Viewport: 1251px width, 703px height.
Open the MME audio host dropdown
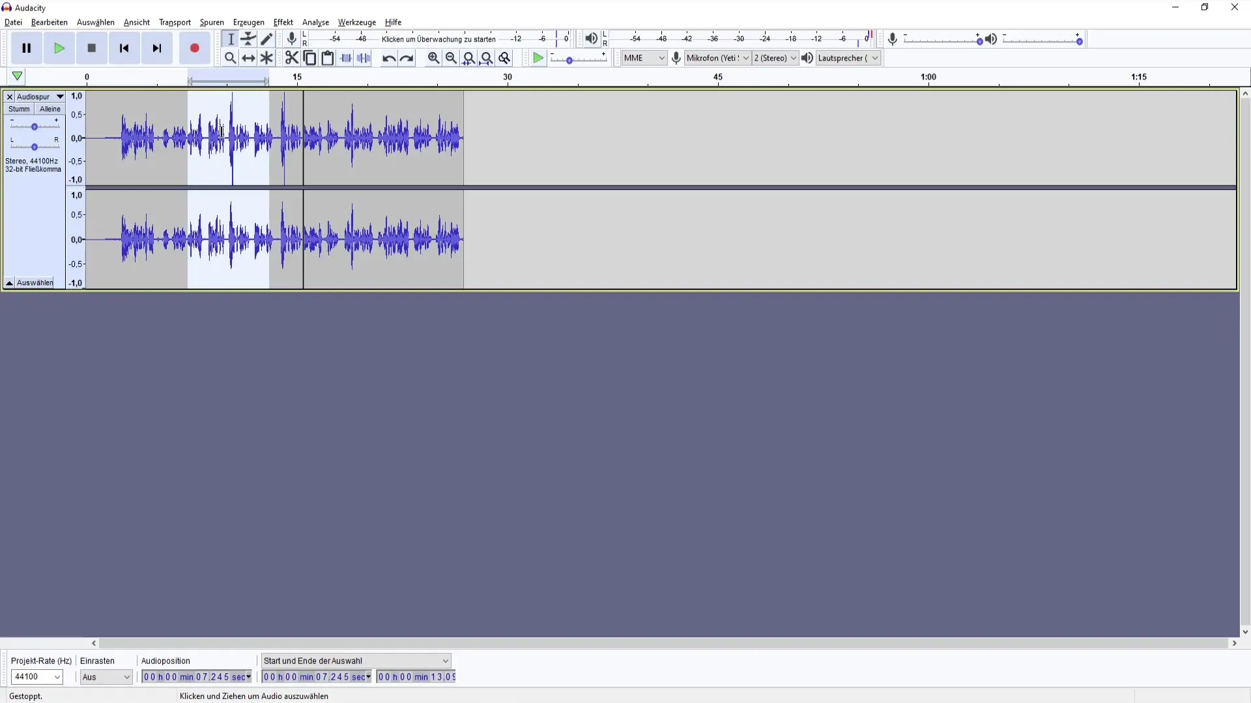[644, 58]
